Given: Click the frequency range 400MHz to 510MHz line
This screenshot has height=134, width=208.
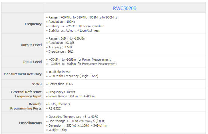Looking at the screenshot, I should click(x=82, y=17).
